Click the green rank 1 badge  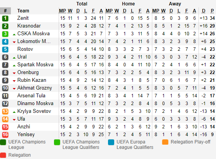[5, 18]
